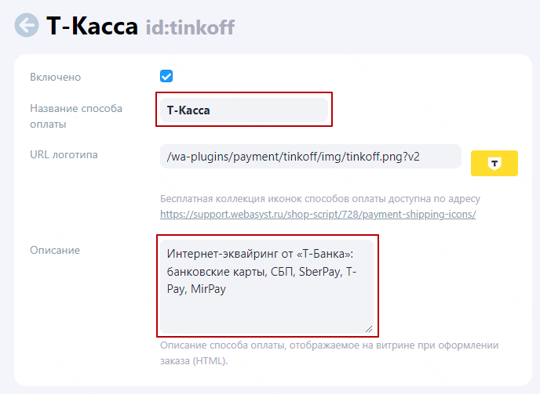Open the support.webasyst.ru payment icons link
The height and width of the screenshot is (394, 540).
(x=318, y=214)
